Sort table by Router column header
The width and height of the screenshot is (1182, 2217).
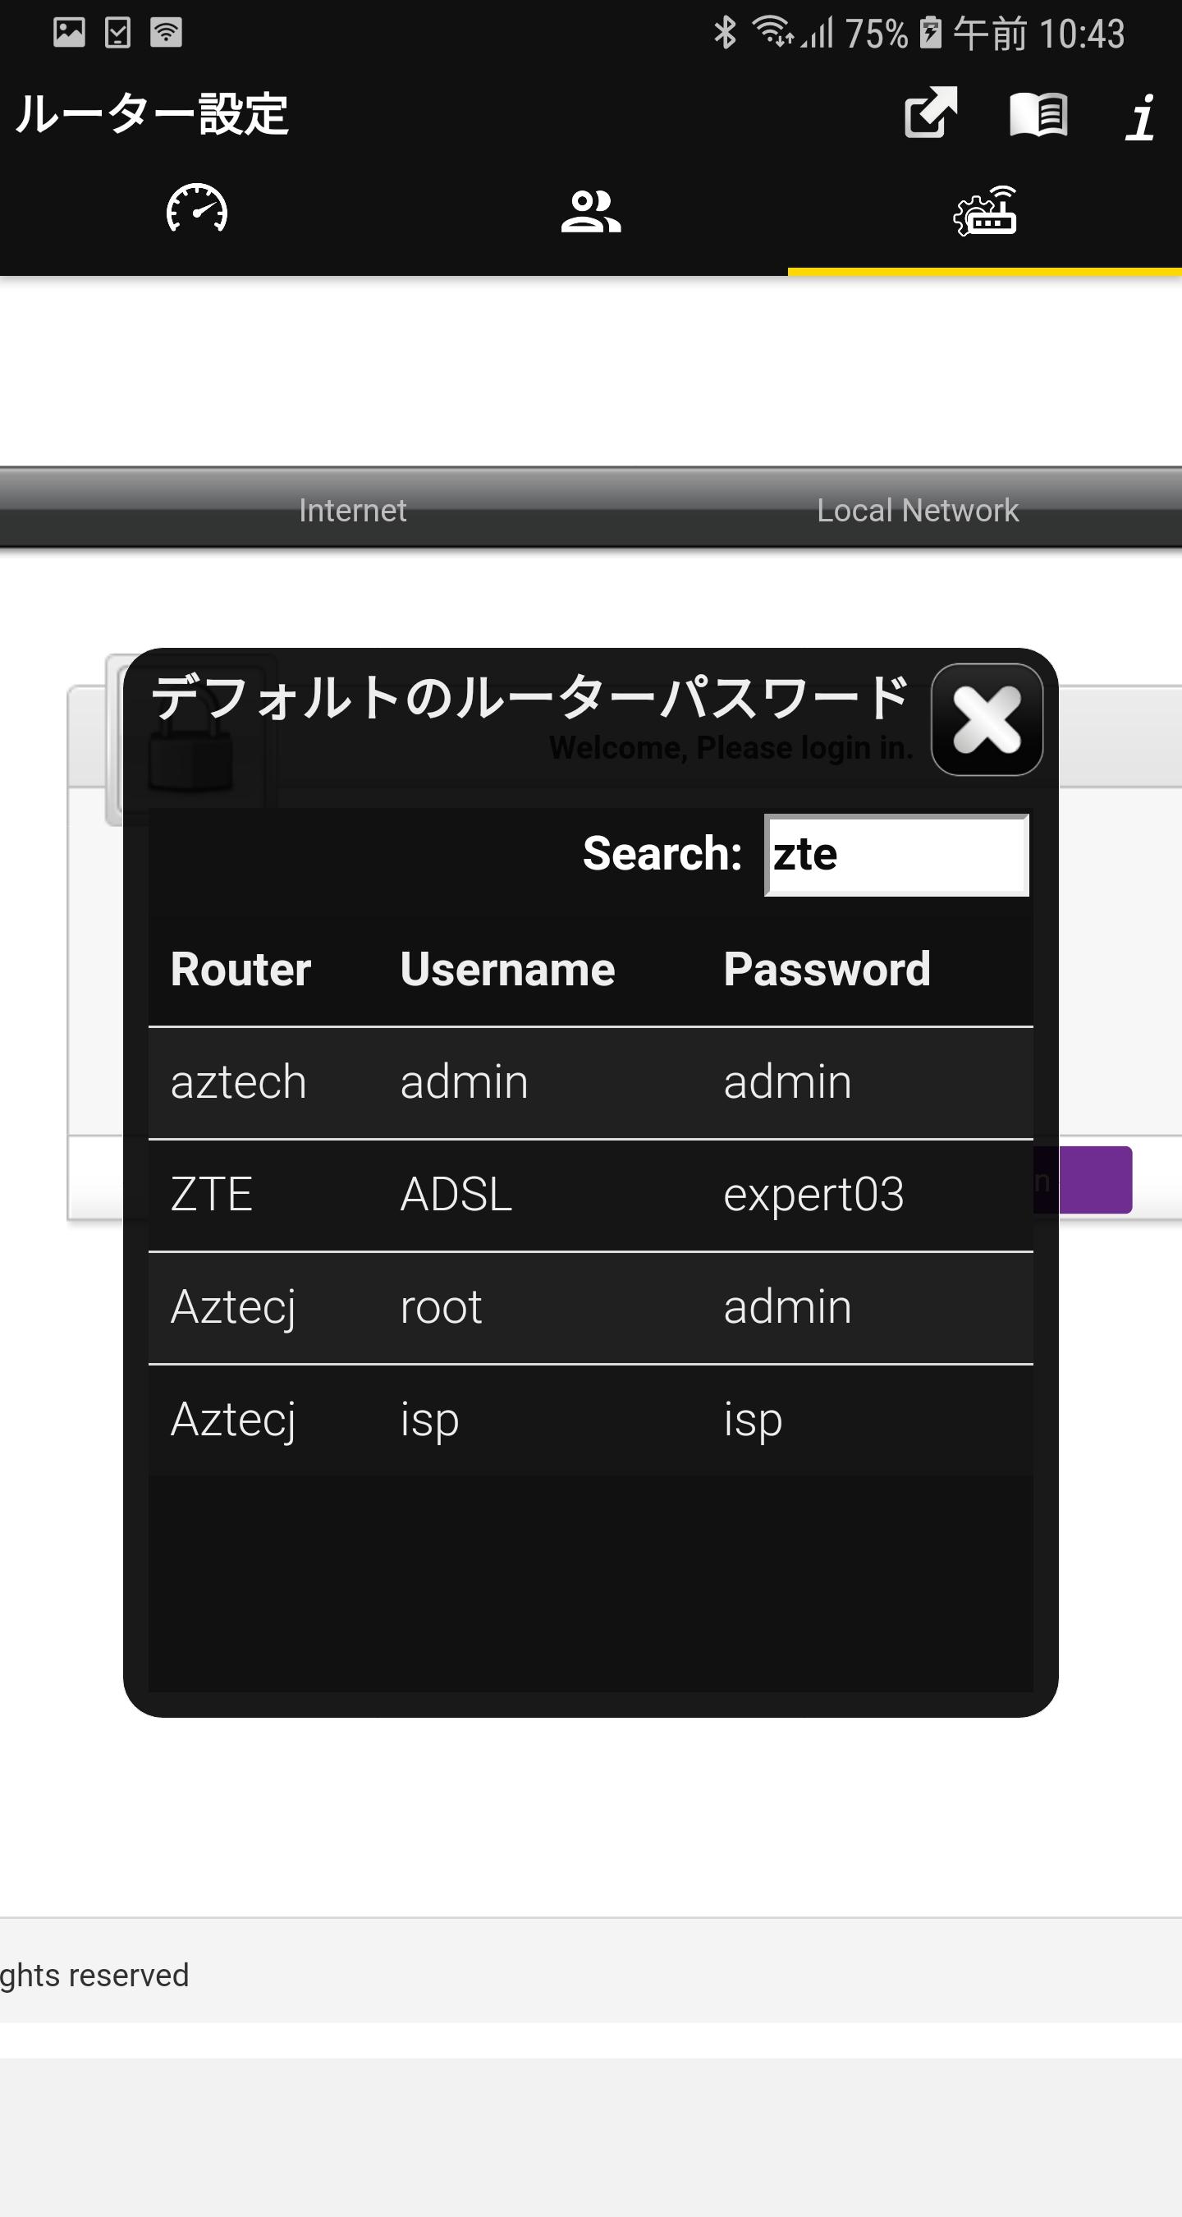coord(241,969)
